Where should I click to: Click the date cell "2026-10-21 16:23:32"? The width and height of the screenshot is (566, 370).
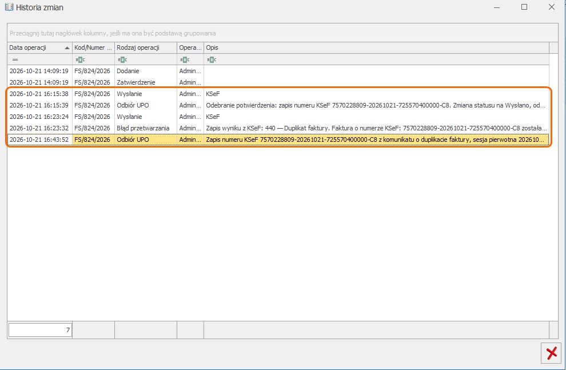tap(39, 128)
